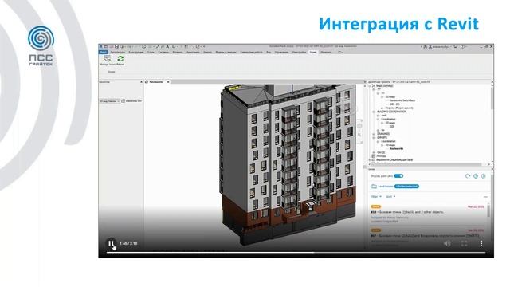Click the text 'A' icon in quick access toolbar
Viewport: 510px width, 287px height.
tap(167, 47)
